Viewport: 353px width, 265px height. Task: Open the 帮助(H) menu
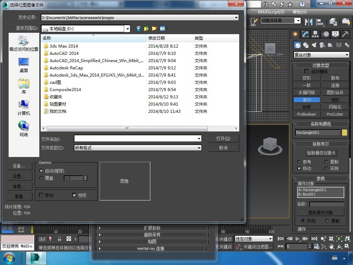pos(300,12)
